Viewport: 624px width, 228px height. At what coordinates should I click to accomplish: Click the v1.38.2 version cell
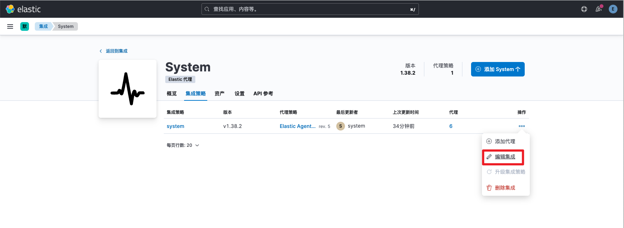[x=233, y=126]
